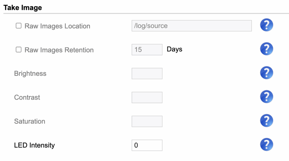
Task: Show the Brightness help tooltip icon
Action: [x=266, y=73]
